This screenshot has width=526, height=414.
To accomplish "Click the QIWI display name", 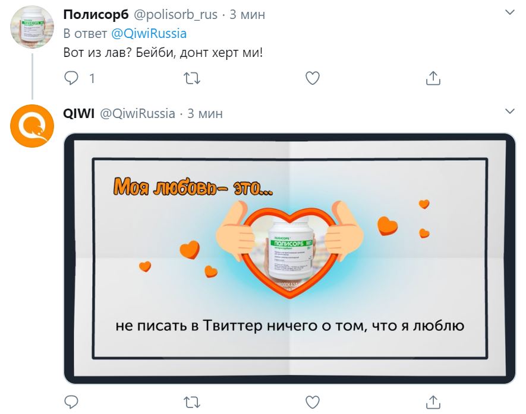I will click(x=79, y=113).
